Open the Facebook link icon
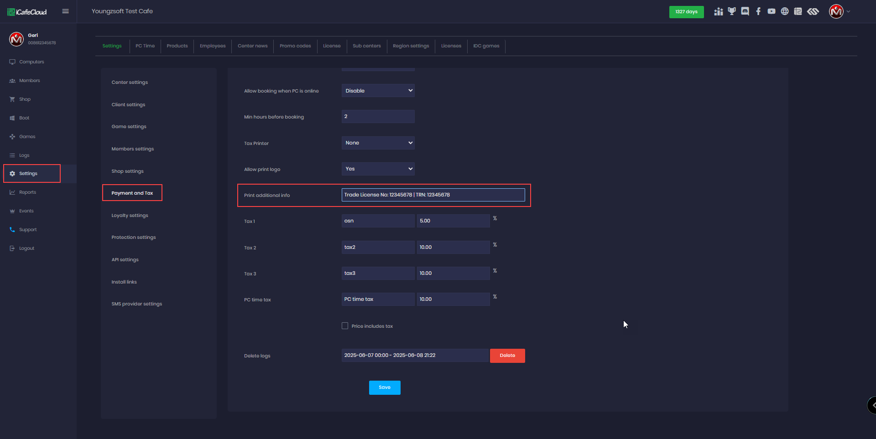 758,11
